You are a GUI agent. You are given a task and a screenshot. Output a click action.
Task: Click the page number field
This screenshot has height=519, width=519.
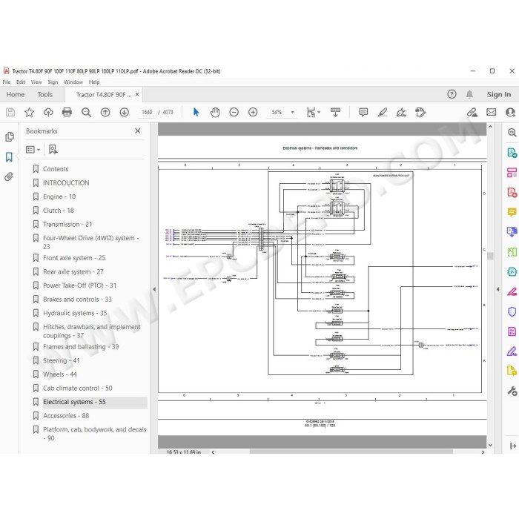(x=147, y=112)
